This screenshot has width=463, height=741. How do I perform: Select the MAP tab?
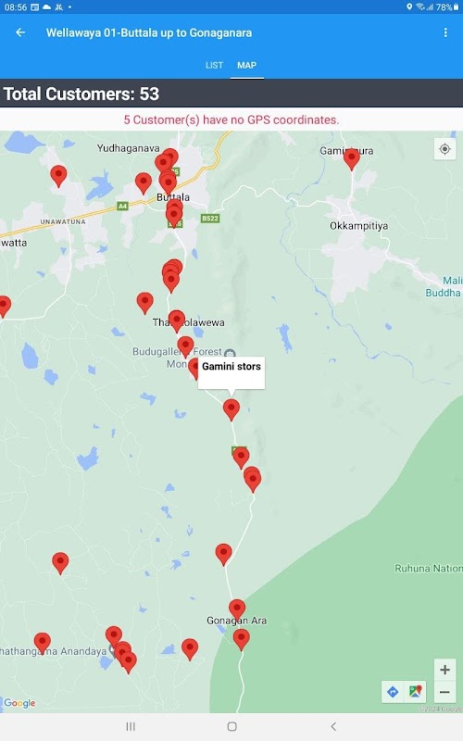point(246,65)
